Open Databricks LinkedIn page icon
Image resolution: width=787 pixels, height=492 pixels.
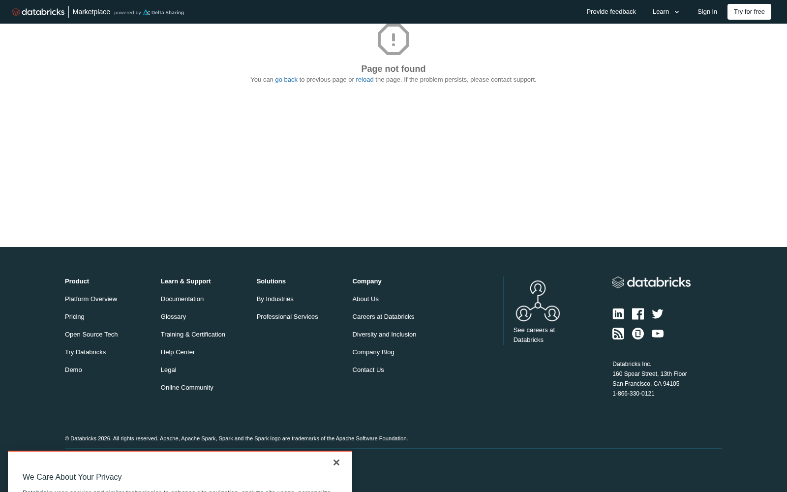618,314
